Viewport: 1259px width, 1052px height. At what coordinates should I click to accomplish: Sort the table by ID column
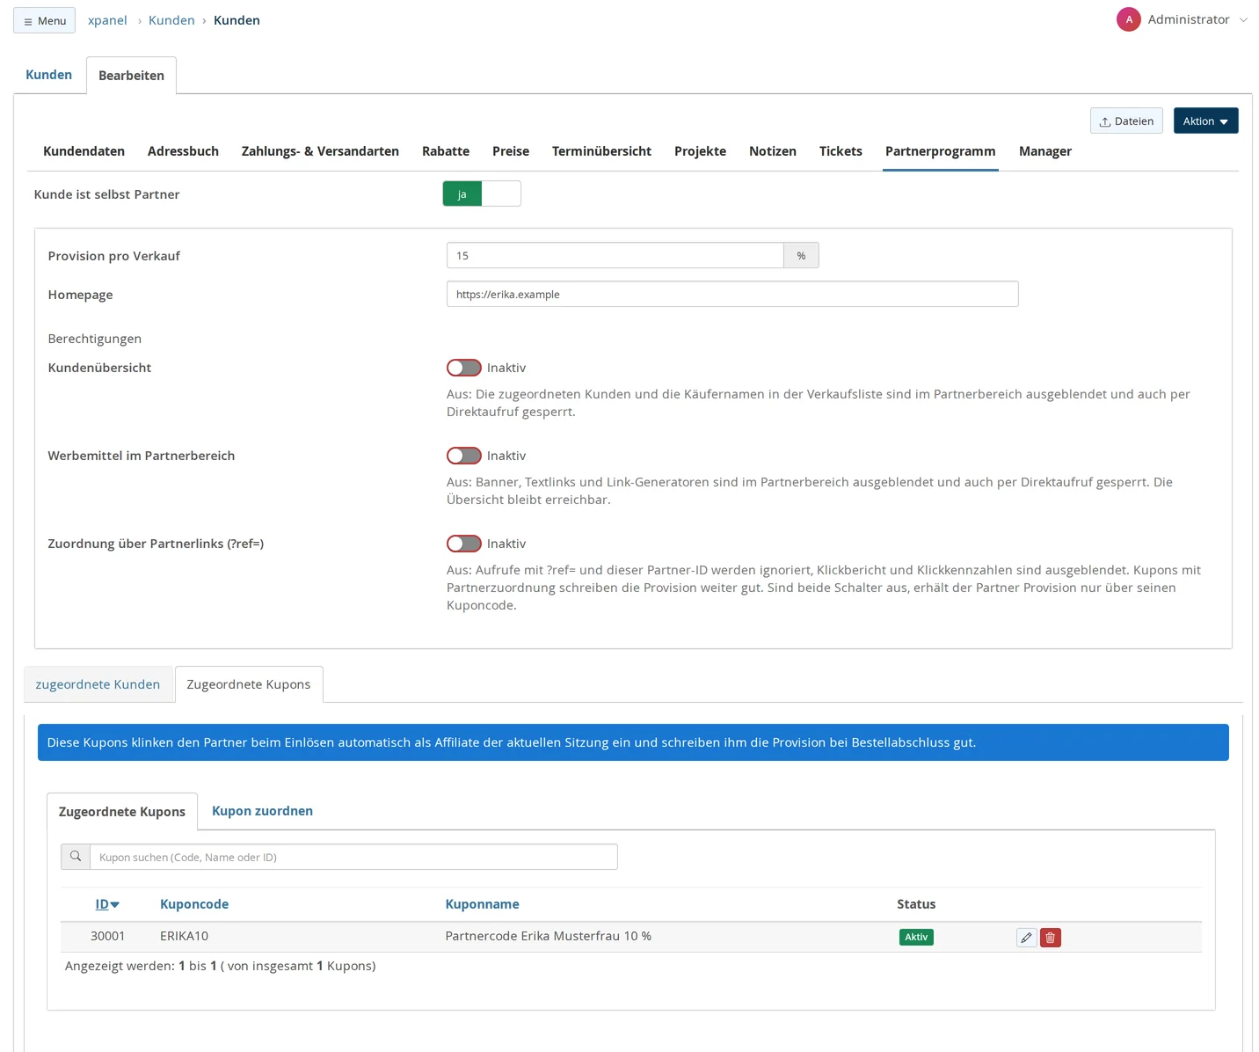click(x=107, y=904)
